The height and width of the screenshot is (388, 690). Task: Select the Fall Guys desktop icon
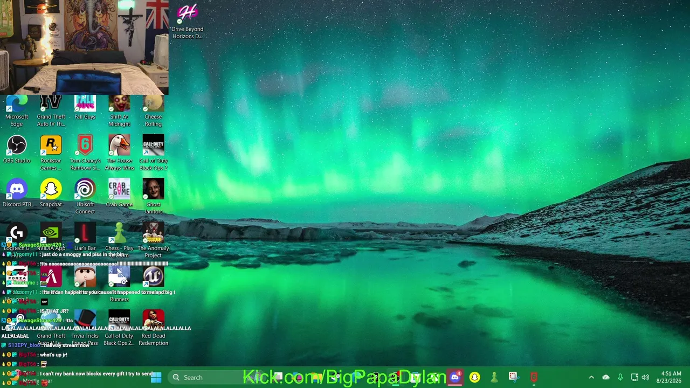pyautogui.click(x=85, y=108)
